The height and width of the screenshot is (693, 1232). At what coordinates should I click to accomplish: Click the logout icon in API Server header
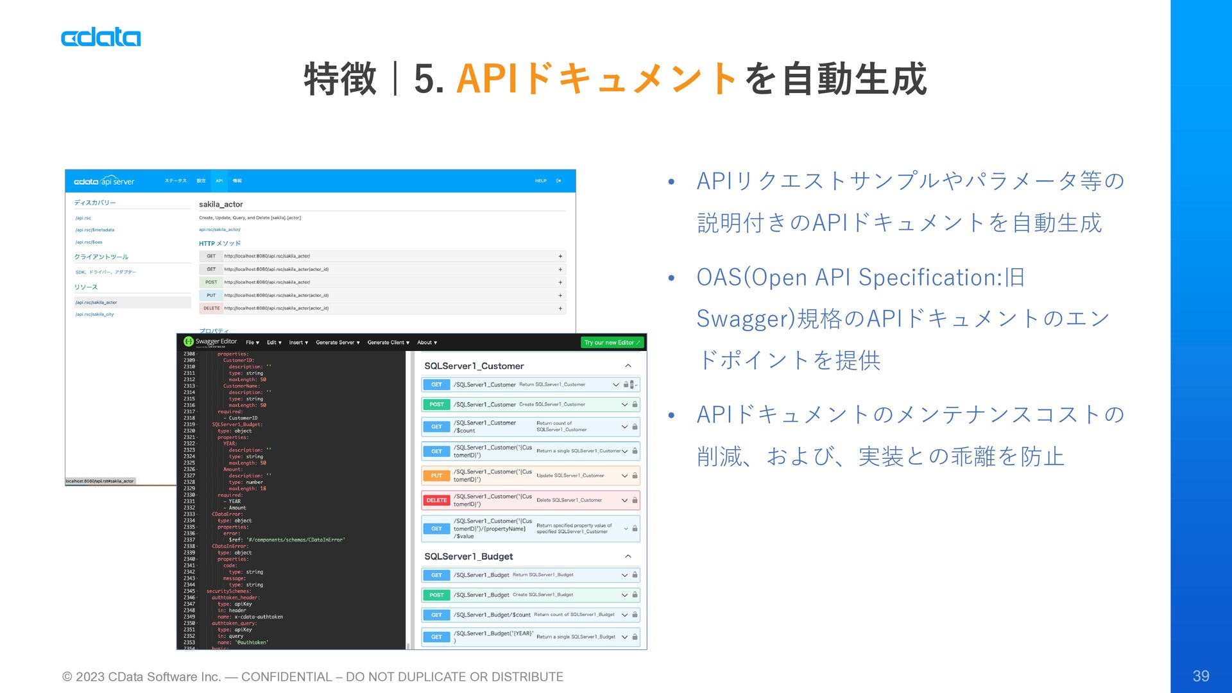(x=559, y=181)
